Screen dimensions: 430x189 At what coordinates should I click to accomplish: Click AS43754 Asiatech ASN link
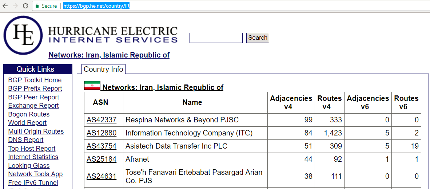[101, 146]
